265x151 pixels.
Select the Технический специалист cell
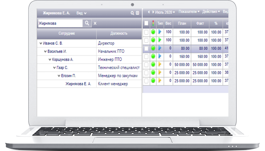(119, 68)
